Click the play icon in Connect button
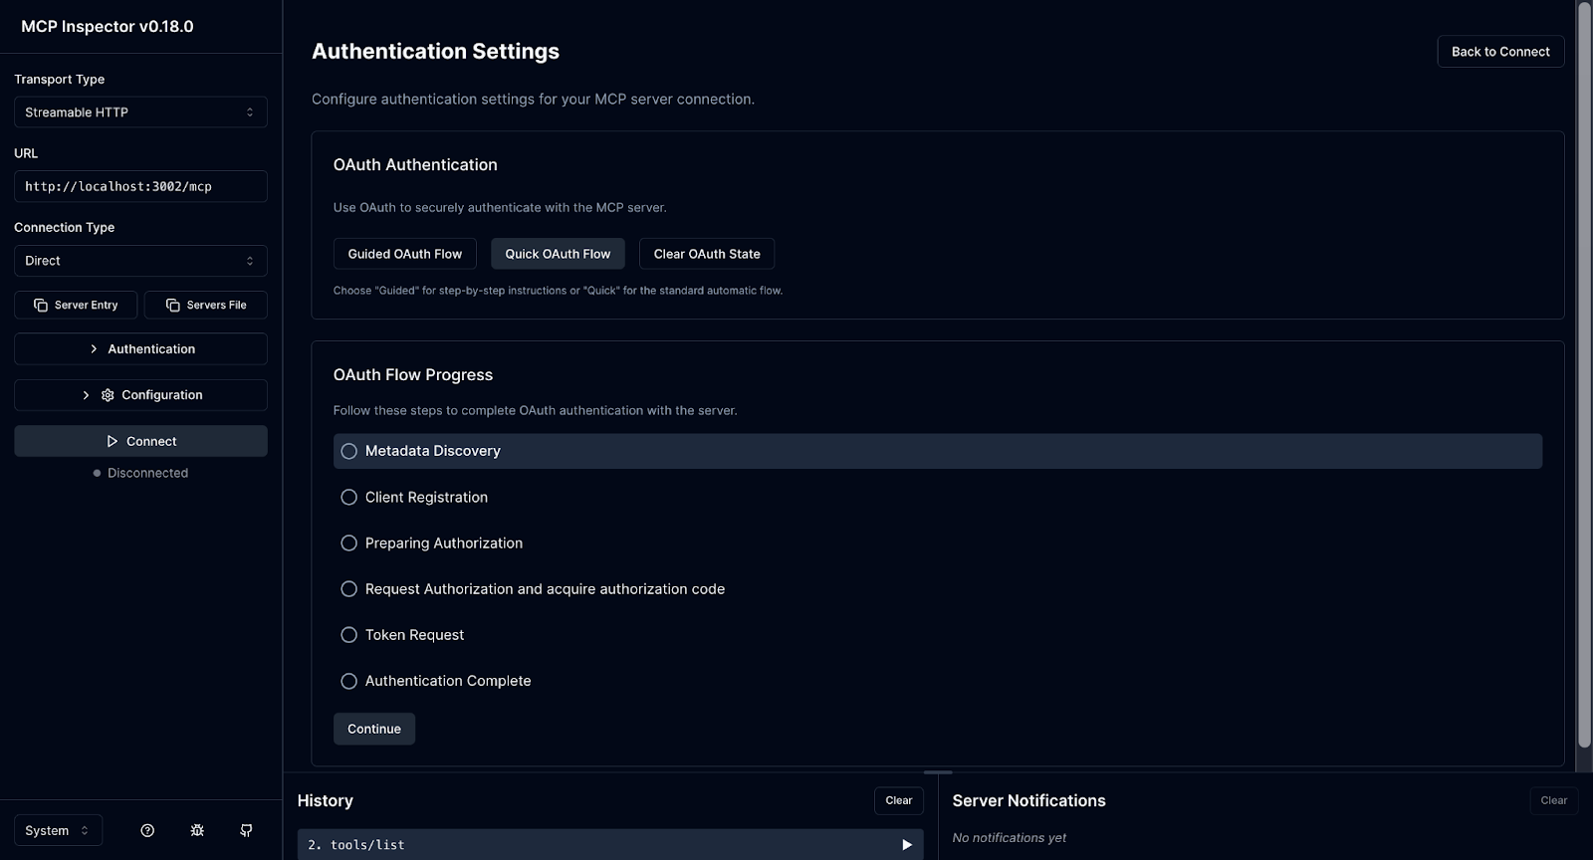 click(x=113, y=441)
